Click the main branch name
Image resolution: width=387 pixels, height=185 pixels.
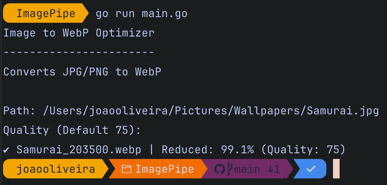[247, 169]
